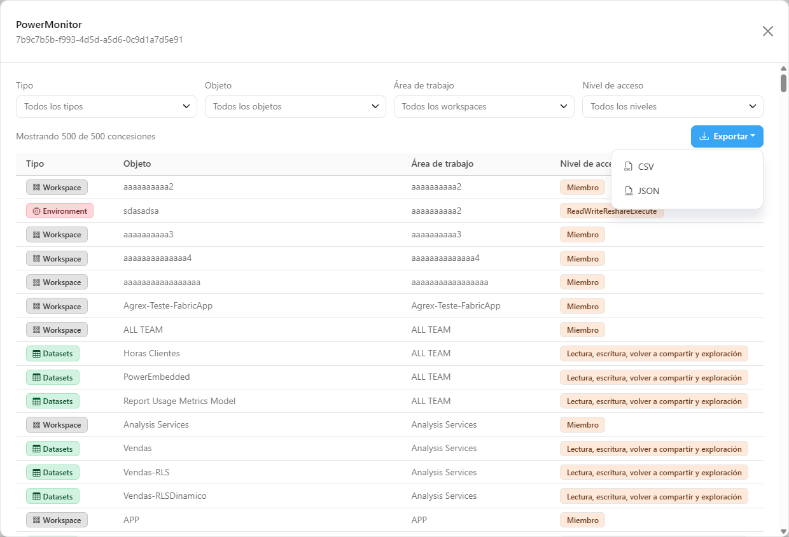Open the Nivel de acceso filter dropdown
The height and width of the screenshot is (537, 789).
tap(673, 106)
